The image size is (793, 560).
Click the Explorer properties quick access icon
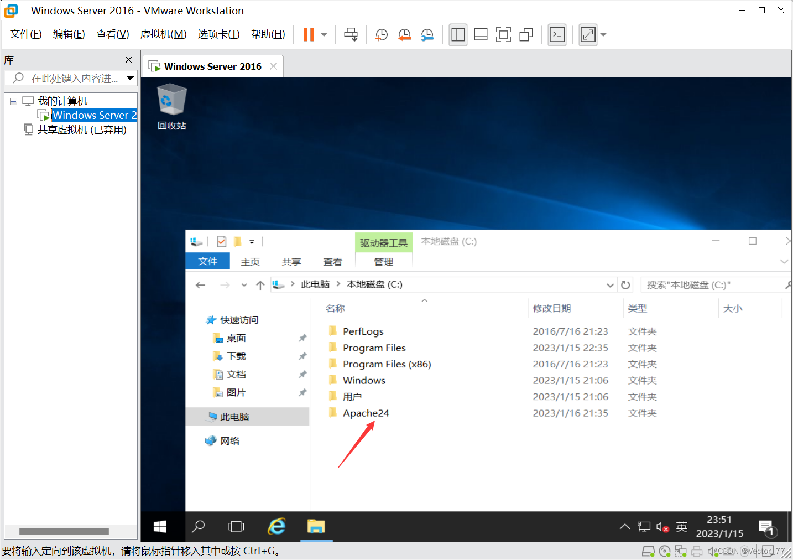pos(222,241)
